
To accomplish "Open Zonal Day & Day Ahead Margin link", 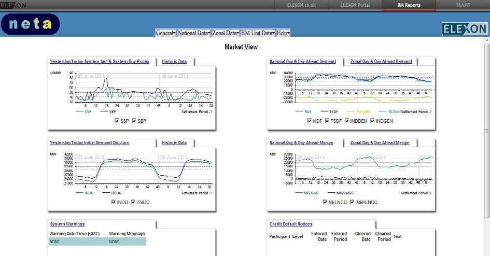I will [380, 143].
